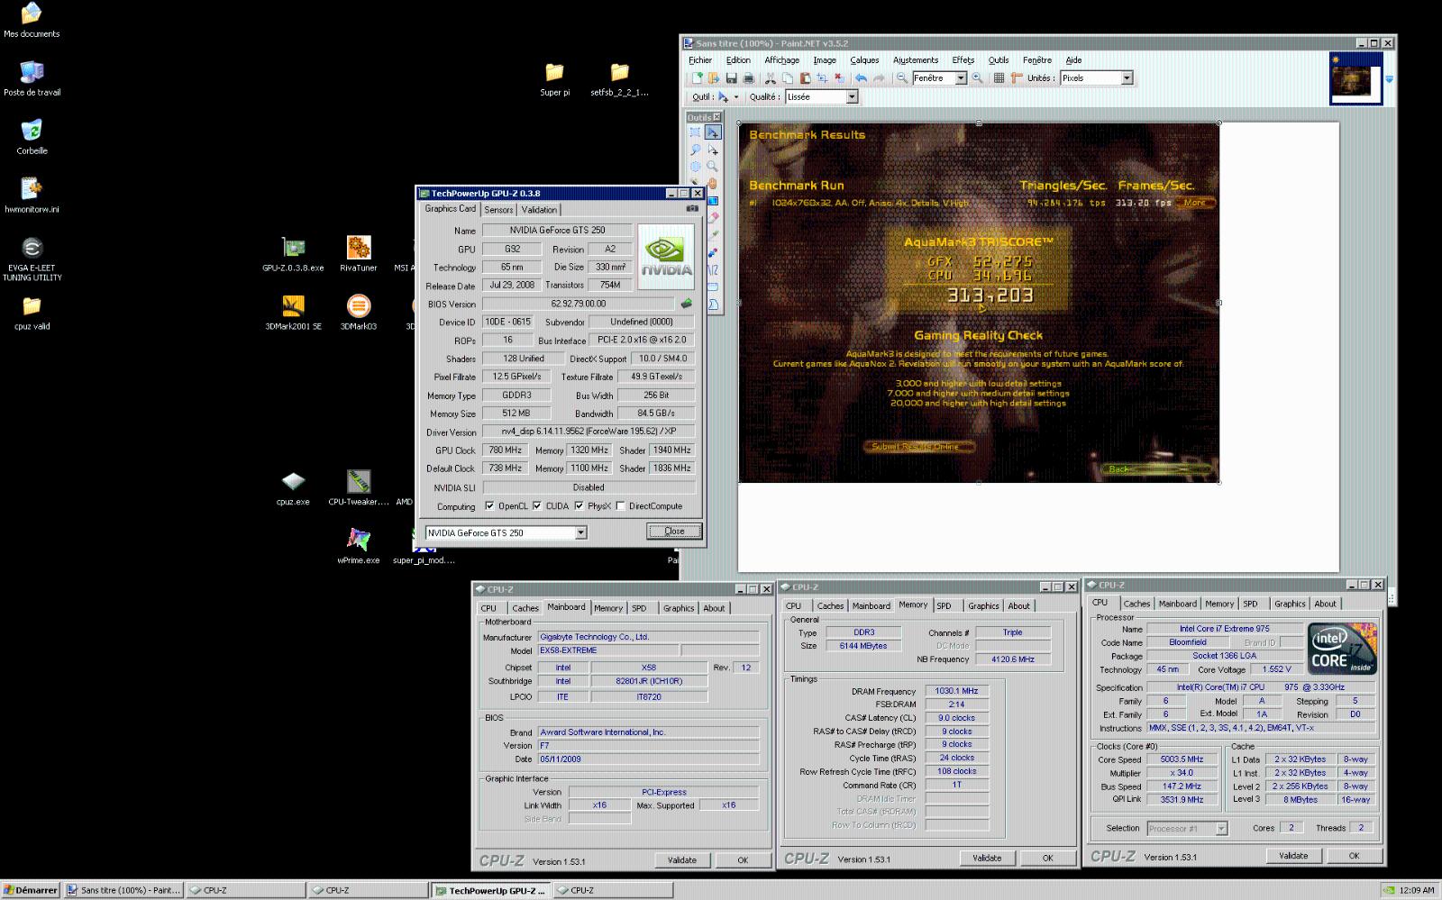Viewport: 1442px width, 900px height.
Task: Switch to TechPowerUp GPU-Z in the taskbar
Action: point(490,890)
